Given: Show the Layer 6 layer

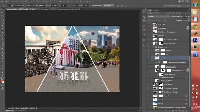Looking at the screenshot, I should 149,100.
